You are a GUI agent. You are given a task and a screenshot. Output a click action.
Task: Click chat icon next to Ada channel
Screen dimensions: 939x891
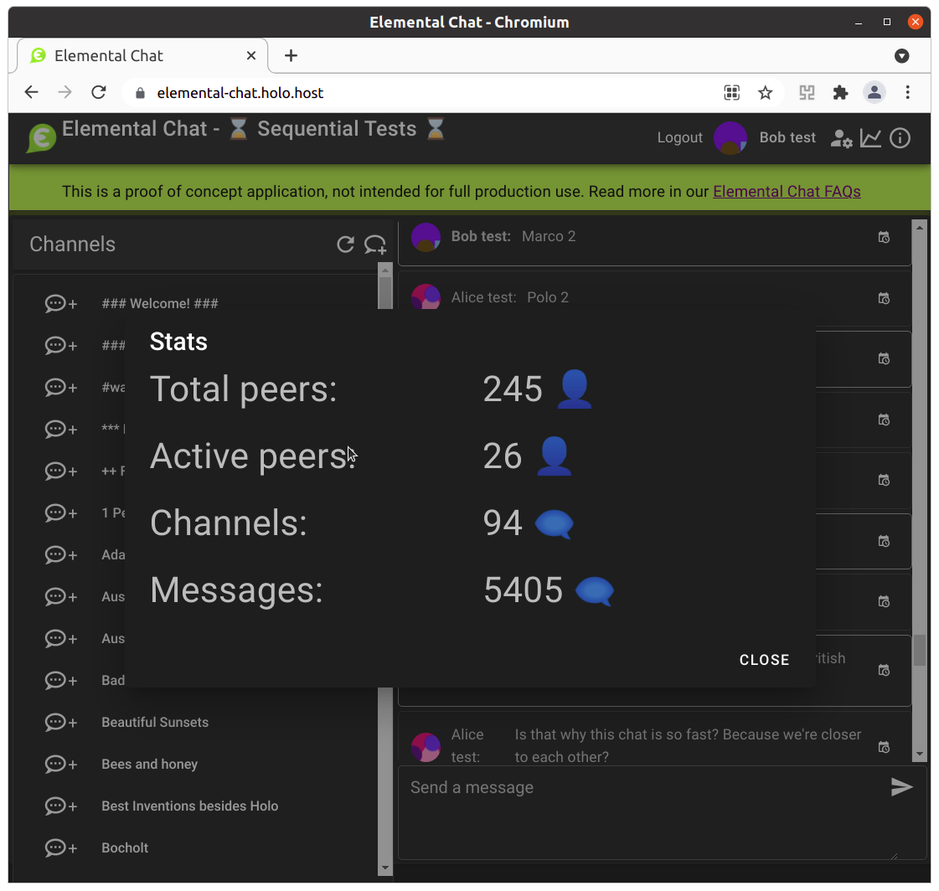61,554
